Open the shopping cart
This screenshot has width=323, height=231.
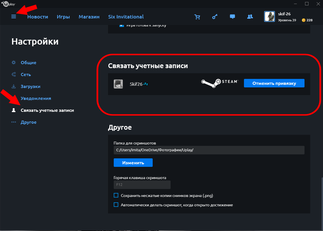click(x=197, y=17)
